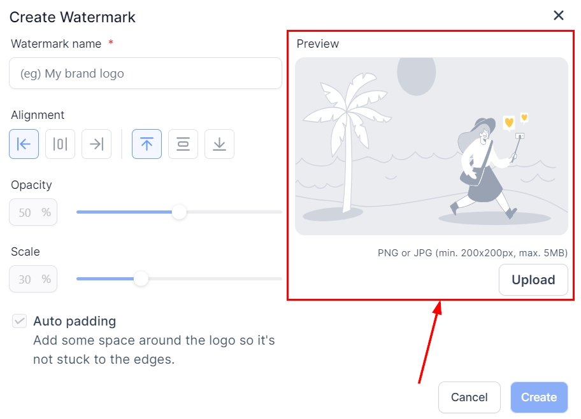This screenshot has height=419, width=581.
Task: Toggle the Auto padding checkbox
Action: [20, 321]
